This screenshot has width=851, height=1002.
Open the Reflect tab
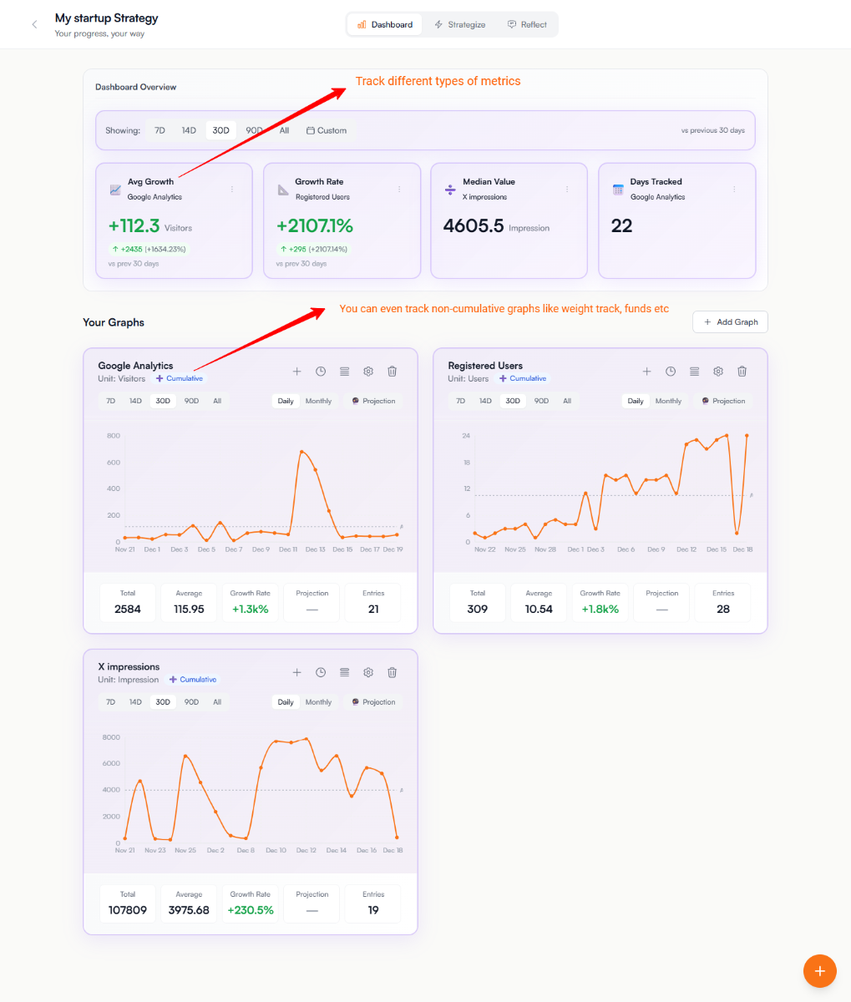click(527, 24)
